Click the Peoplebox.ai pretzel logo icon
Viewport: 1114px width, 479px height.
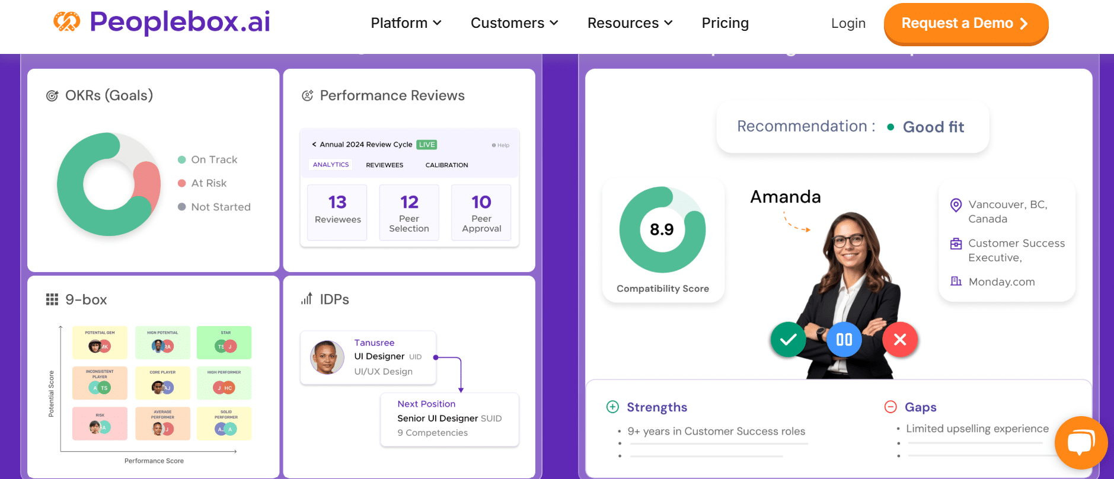click(68, 21)
